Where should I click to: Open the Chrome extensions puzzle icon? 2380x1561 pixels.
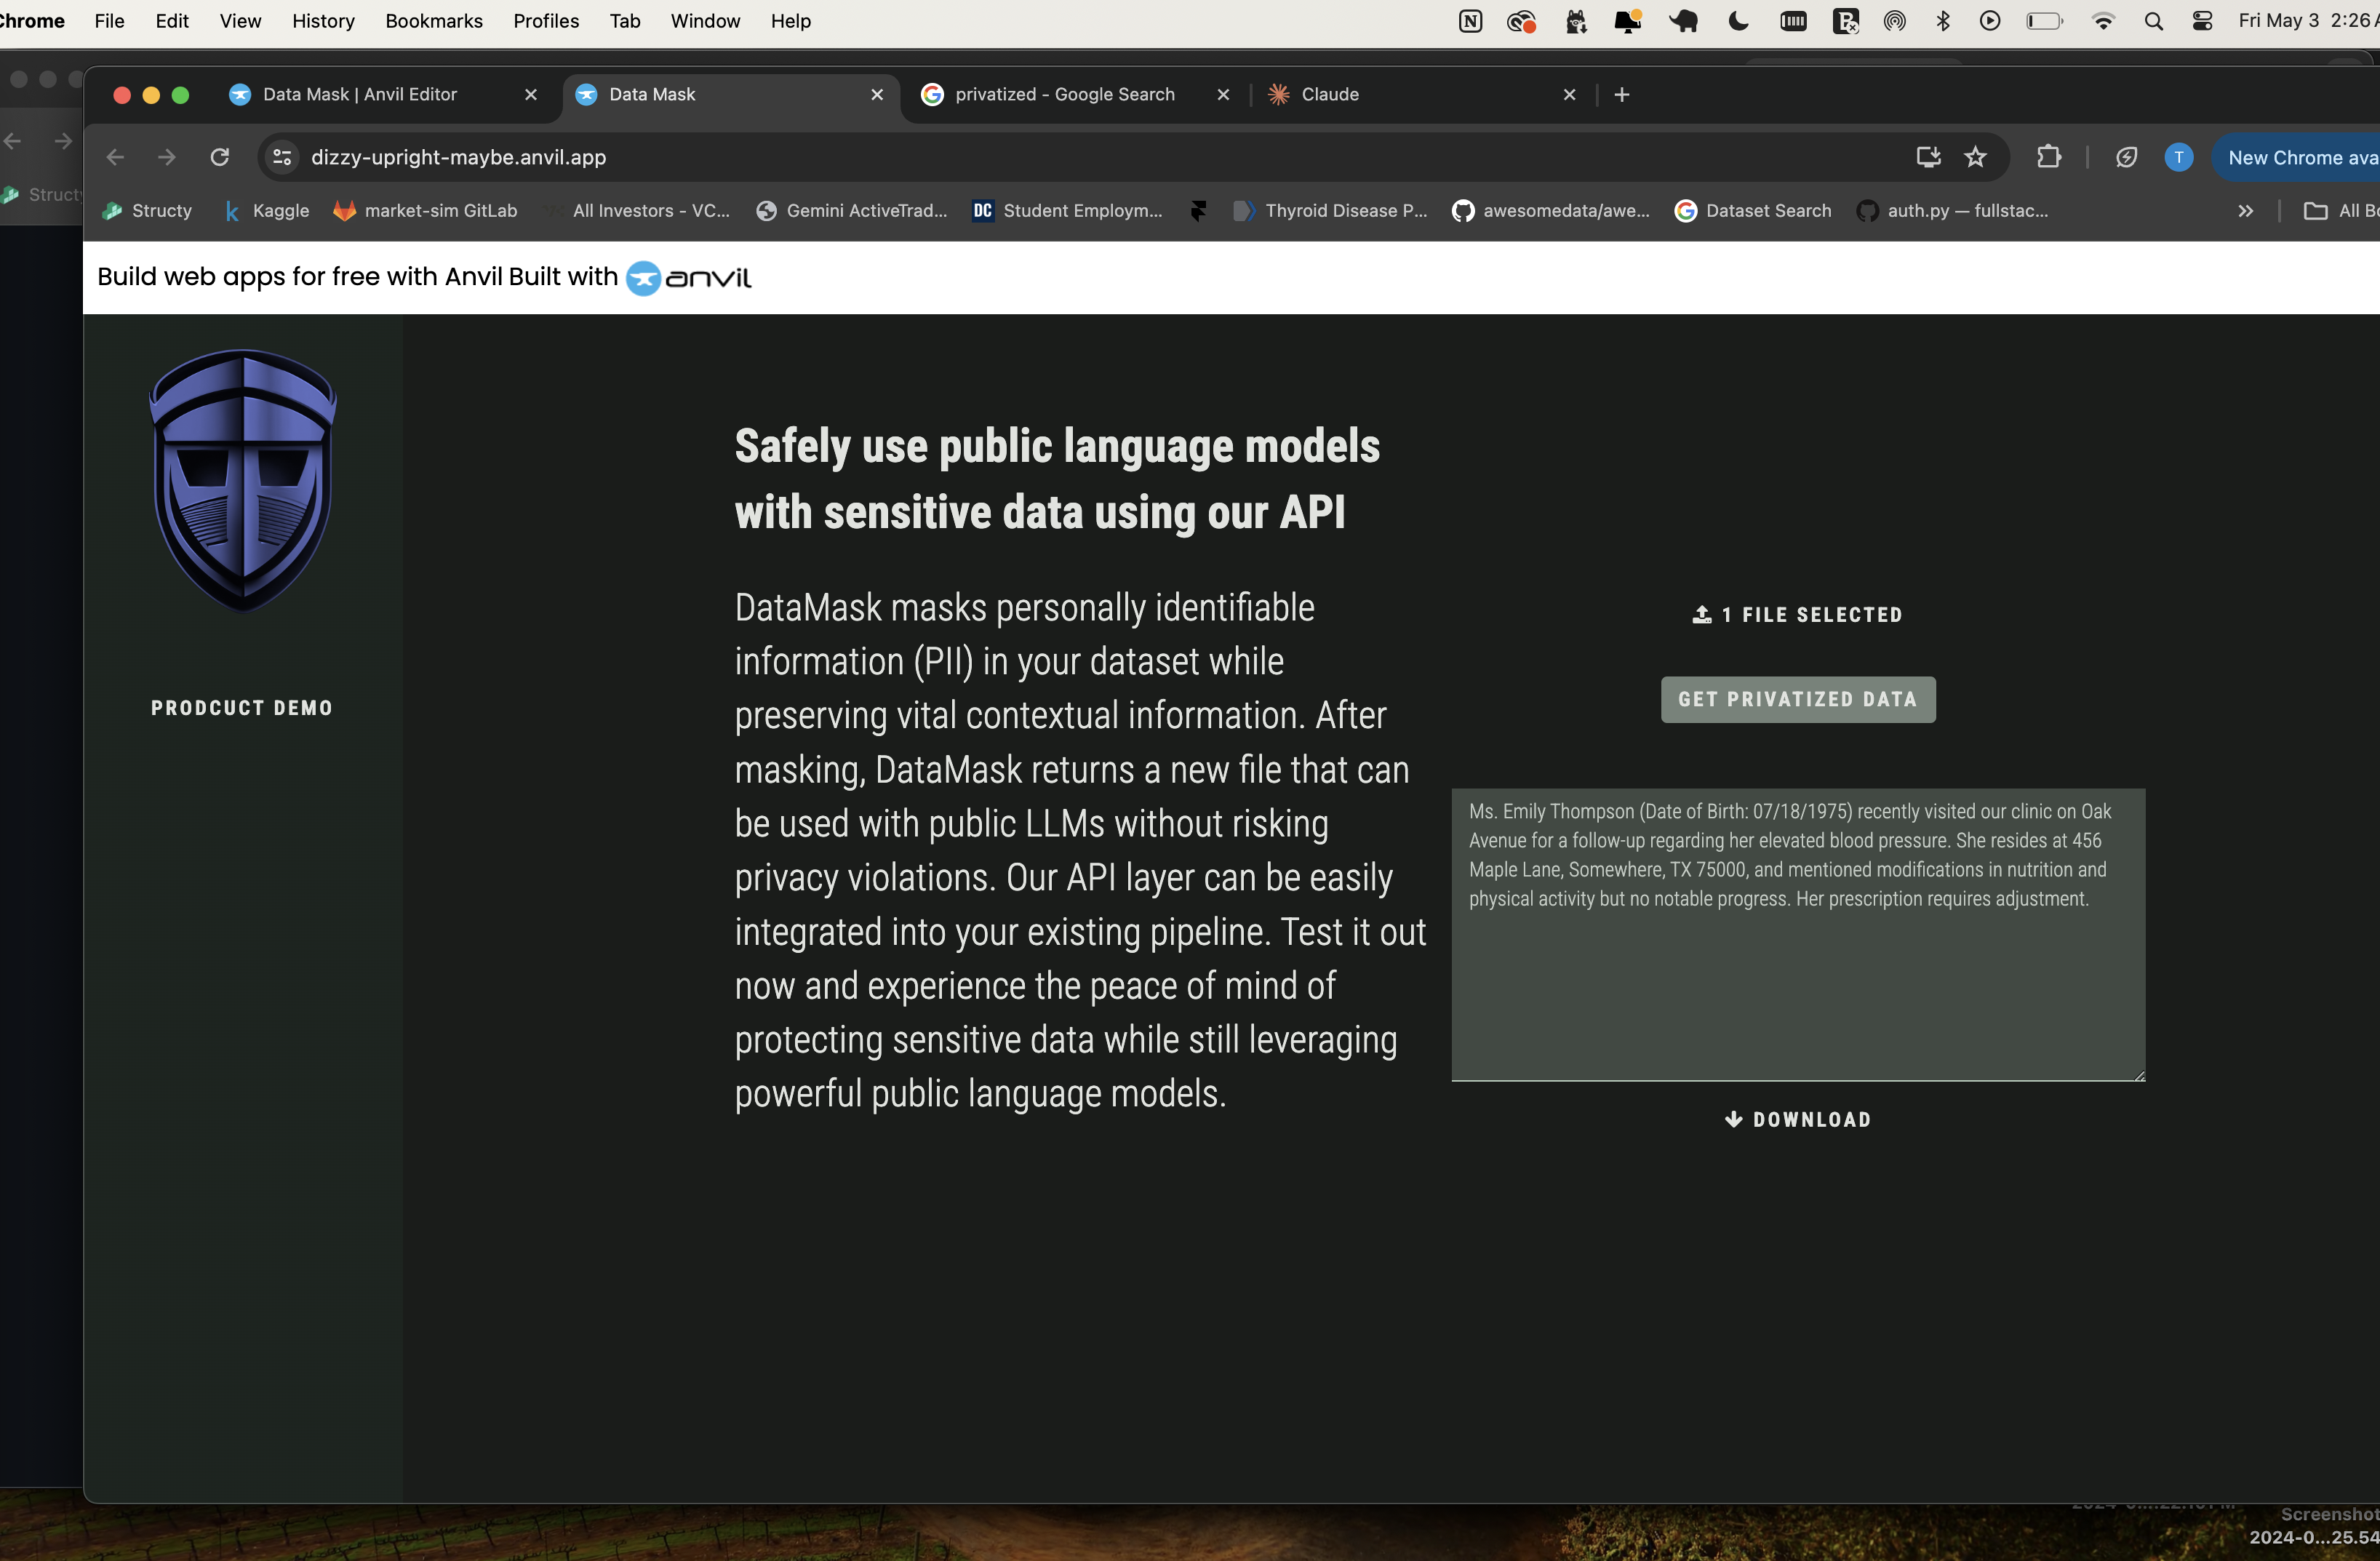tap(2049, 157)
